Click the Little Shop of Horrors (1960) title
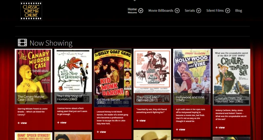 click(69, 98)
